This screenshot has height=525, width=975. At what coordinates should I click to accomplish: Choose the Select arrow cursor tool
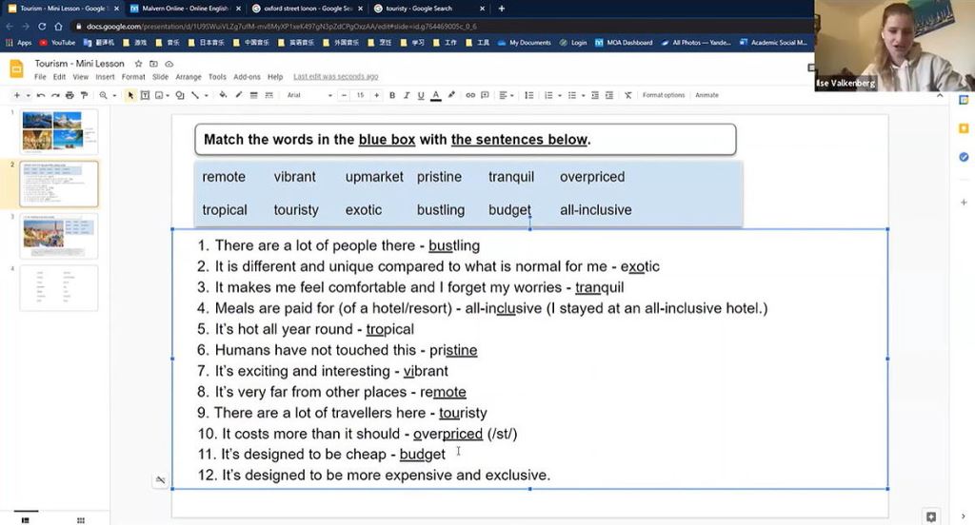coord(130,95)
